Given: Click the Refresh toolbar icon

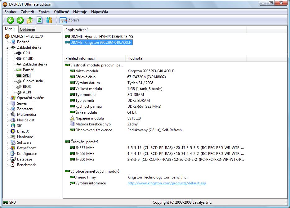Looking at the screenshot, I should [40, 20].
